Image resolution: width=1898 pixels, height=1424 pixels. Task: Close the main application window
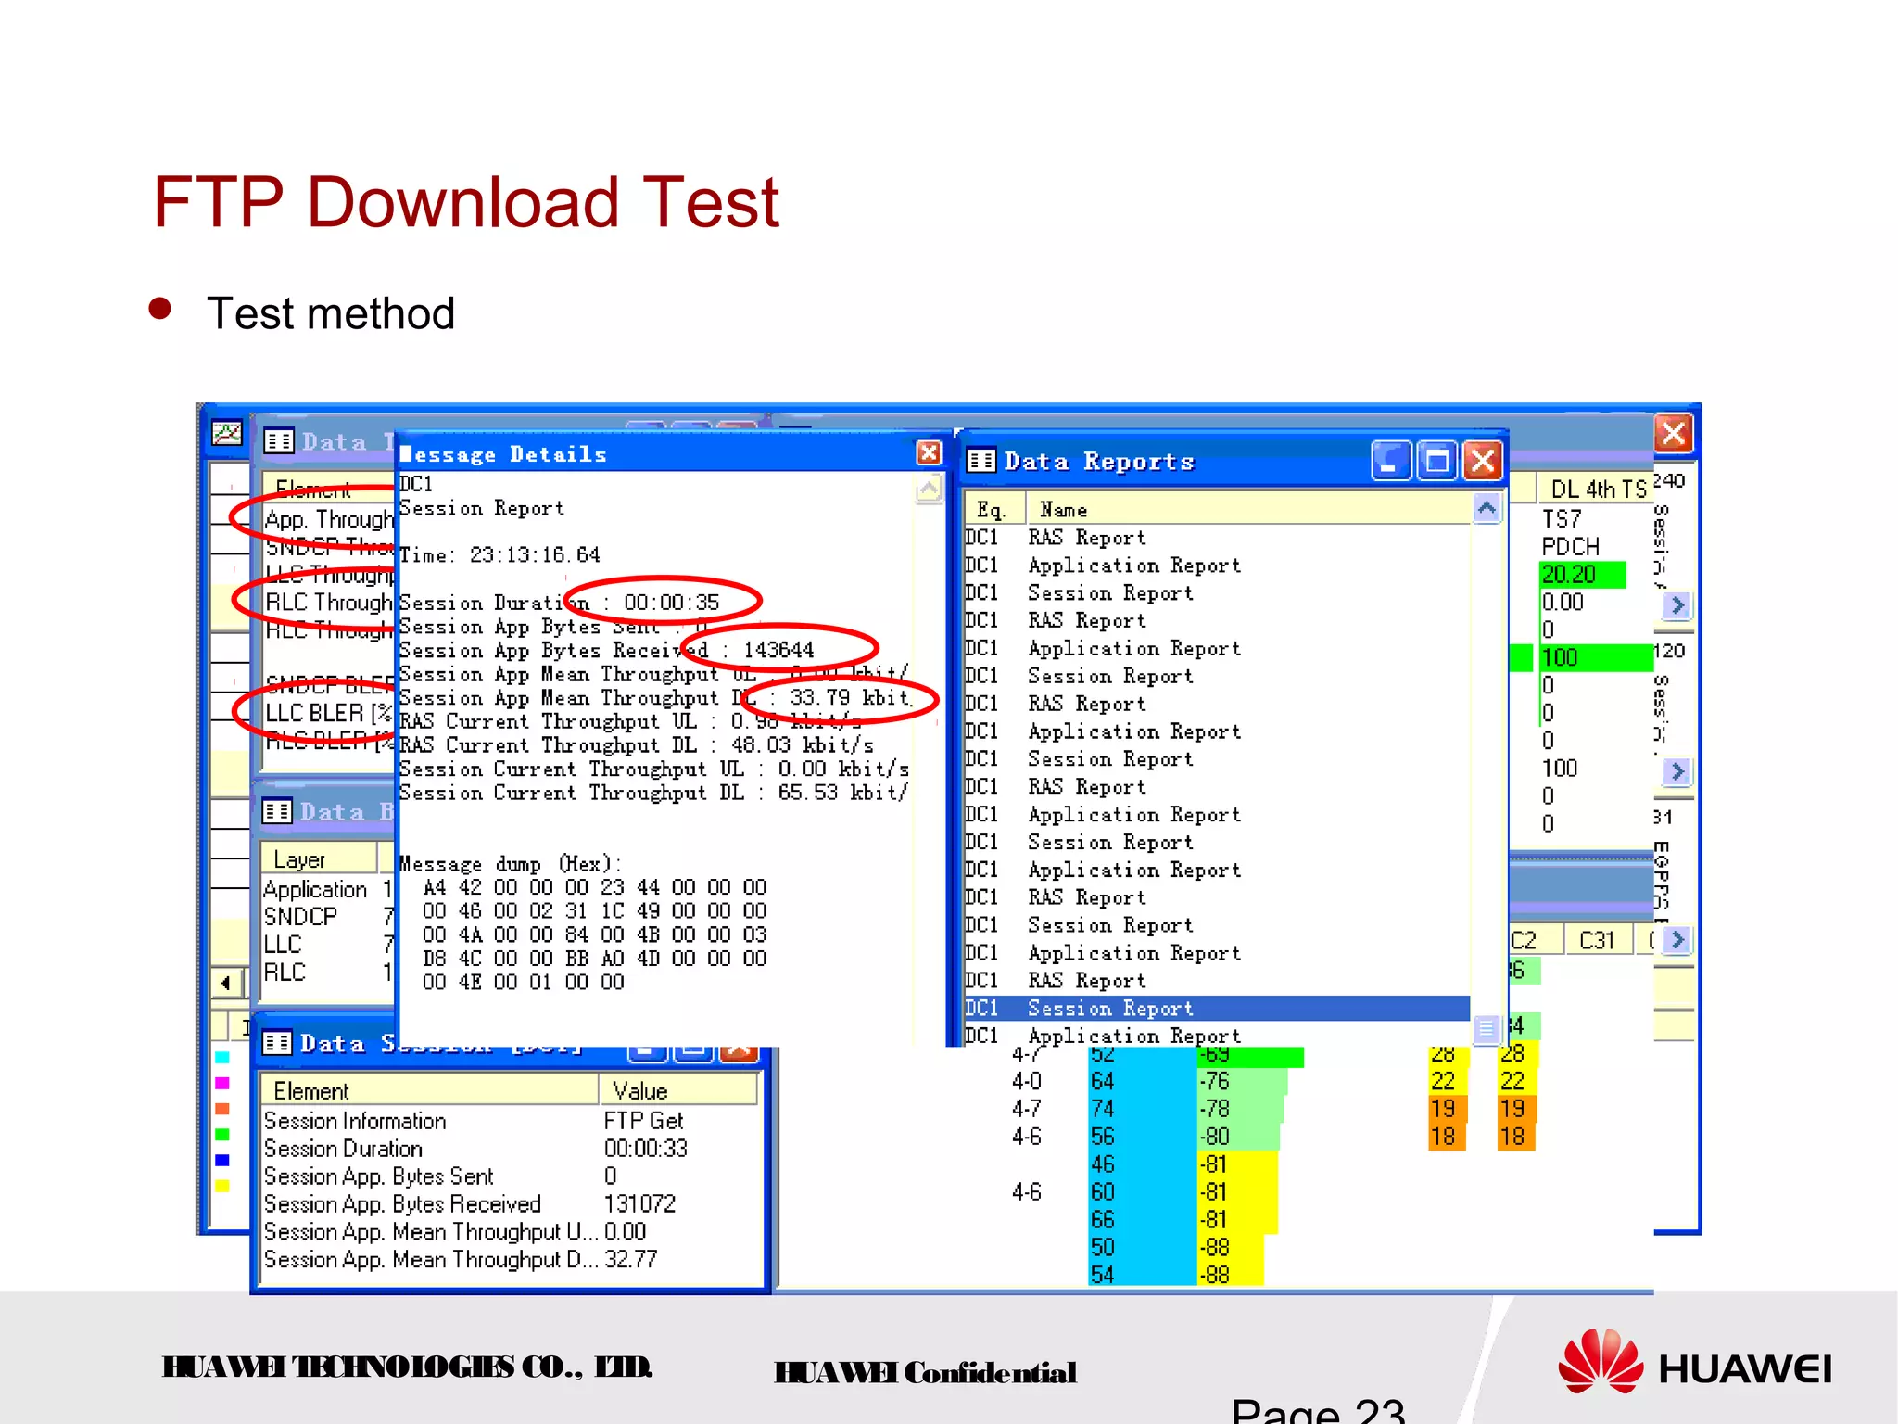[x=1674, y=433]
